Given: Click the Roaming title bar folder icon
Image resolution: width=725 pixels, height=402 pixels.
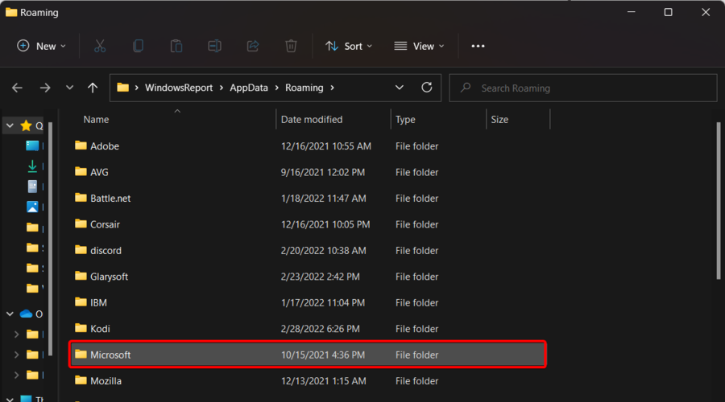Looking at the screenshot, I should tap(11, 12).
